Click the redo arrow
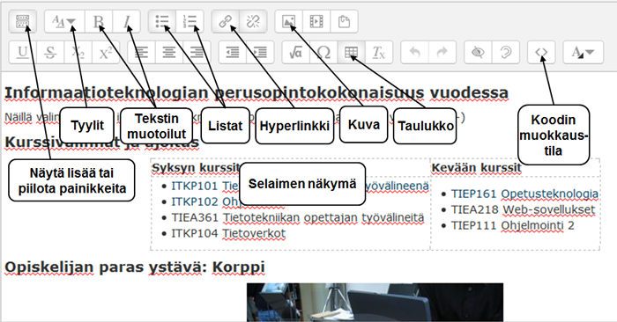Screen dimensions: 617x322 coord(442,52)
